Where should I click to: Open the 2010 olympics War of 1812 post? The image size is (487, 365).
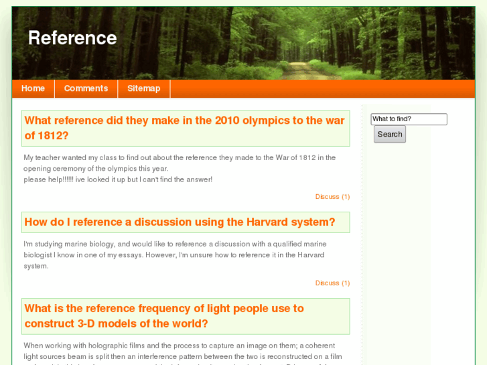(184, 128)
